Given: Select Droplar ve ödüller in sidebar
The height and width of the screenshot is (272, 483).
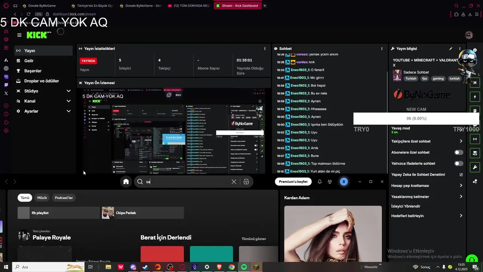Looking at the screenshot, I should pyautogui.click(x=43, y=81).
